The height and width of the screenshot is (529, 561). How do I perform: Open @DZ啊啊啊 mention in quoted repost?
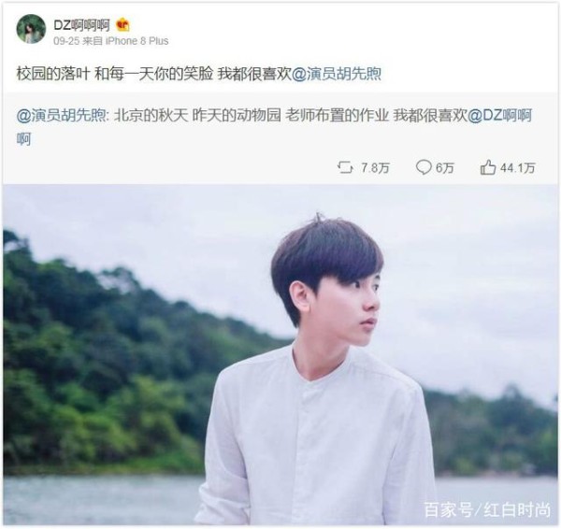click(274, 127)
